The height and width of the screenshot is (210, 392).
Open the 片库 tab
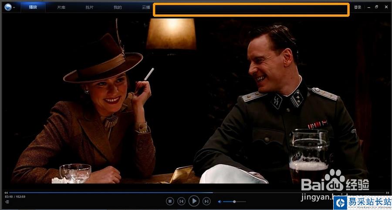61,7
